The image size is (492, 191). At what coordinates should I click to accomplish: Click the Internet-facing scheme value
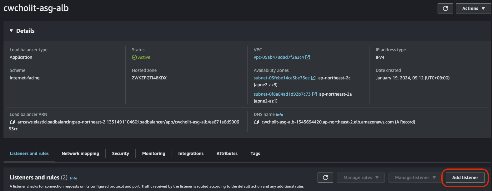tap(25, 78)
